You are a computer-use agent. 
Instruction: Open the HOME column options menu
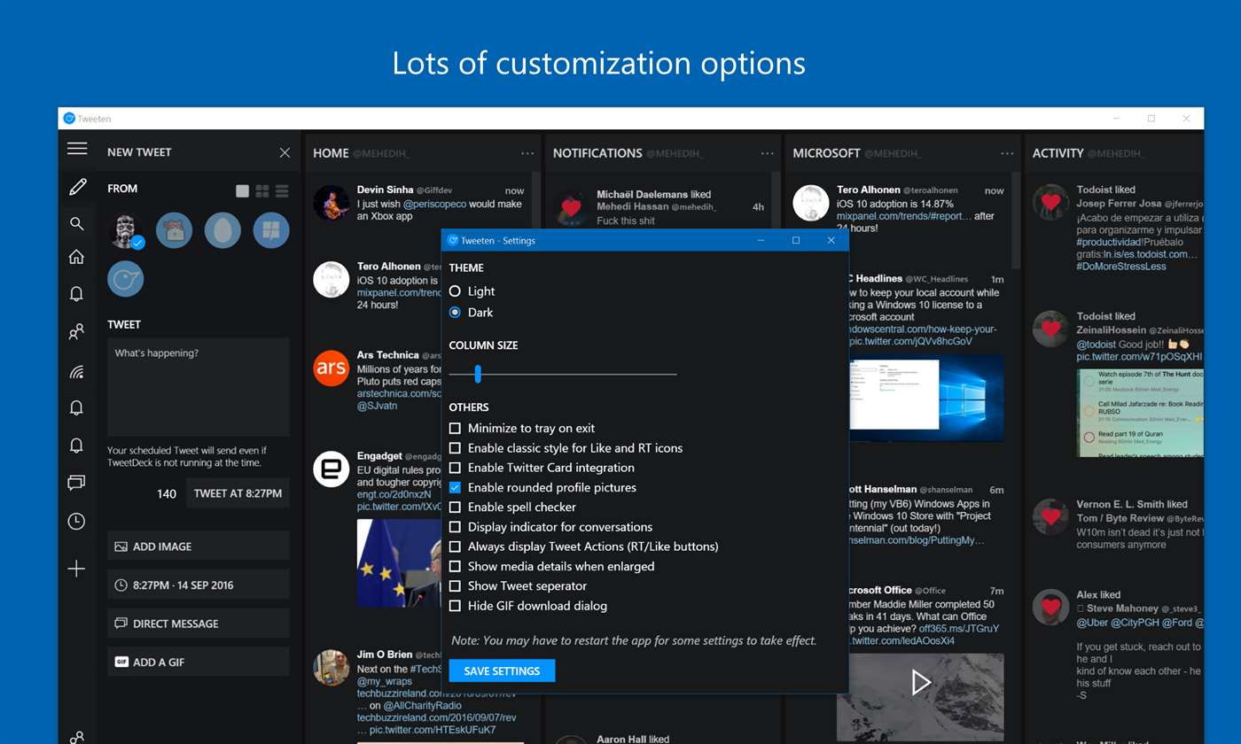(527, 153)
